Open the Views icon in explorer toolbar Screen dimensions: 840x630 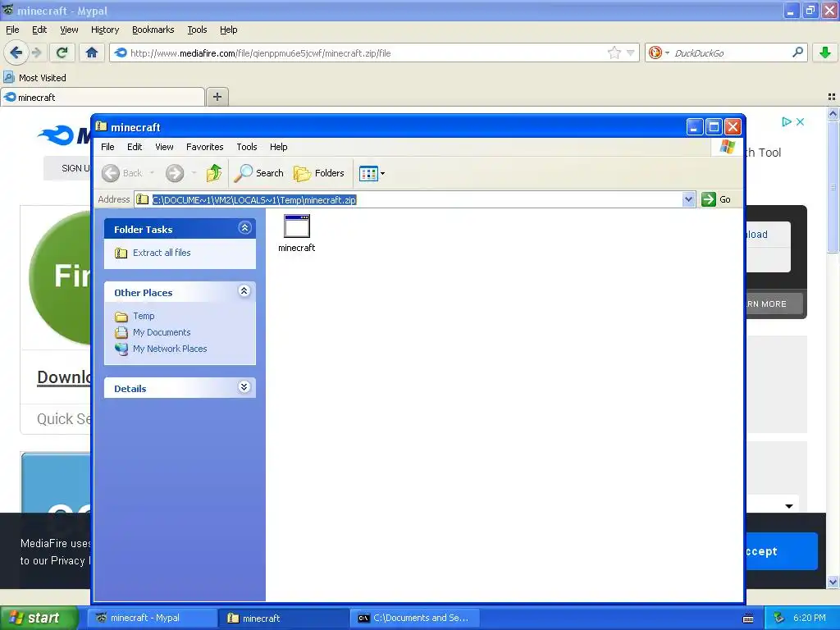tap(368, 174)
